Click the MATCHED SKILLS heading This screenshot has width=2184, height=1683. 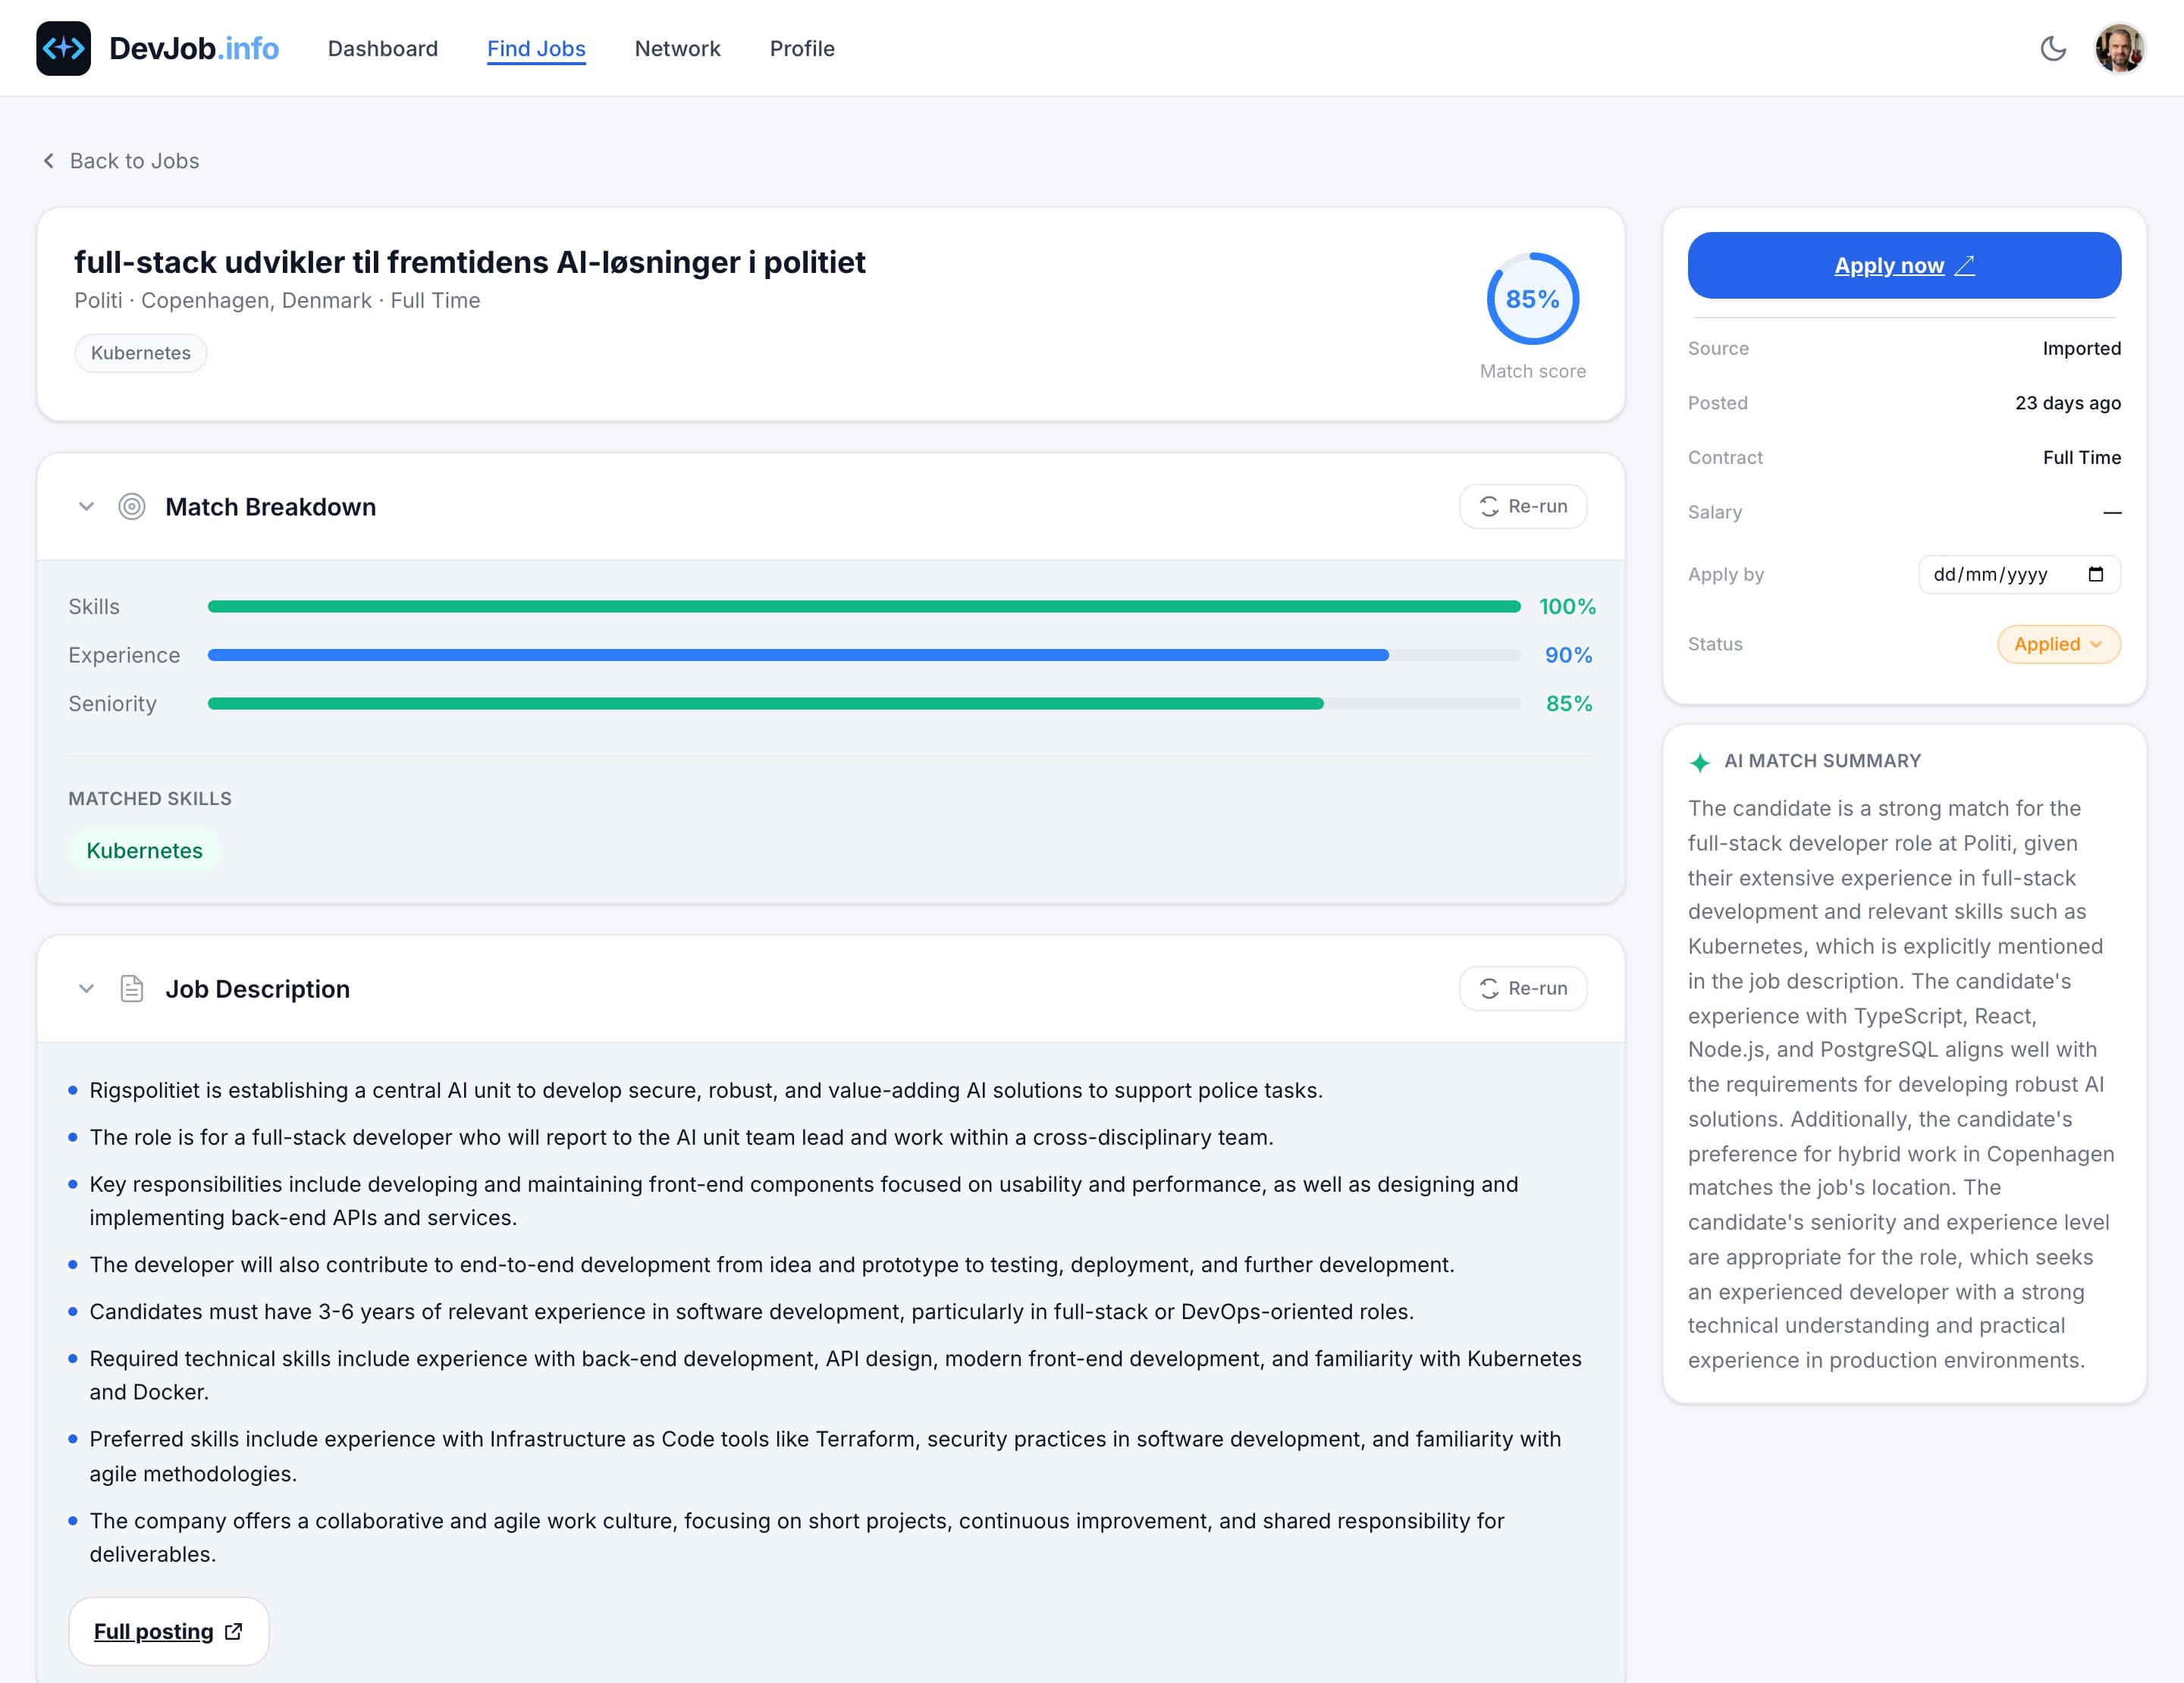pos(150,798)
